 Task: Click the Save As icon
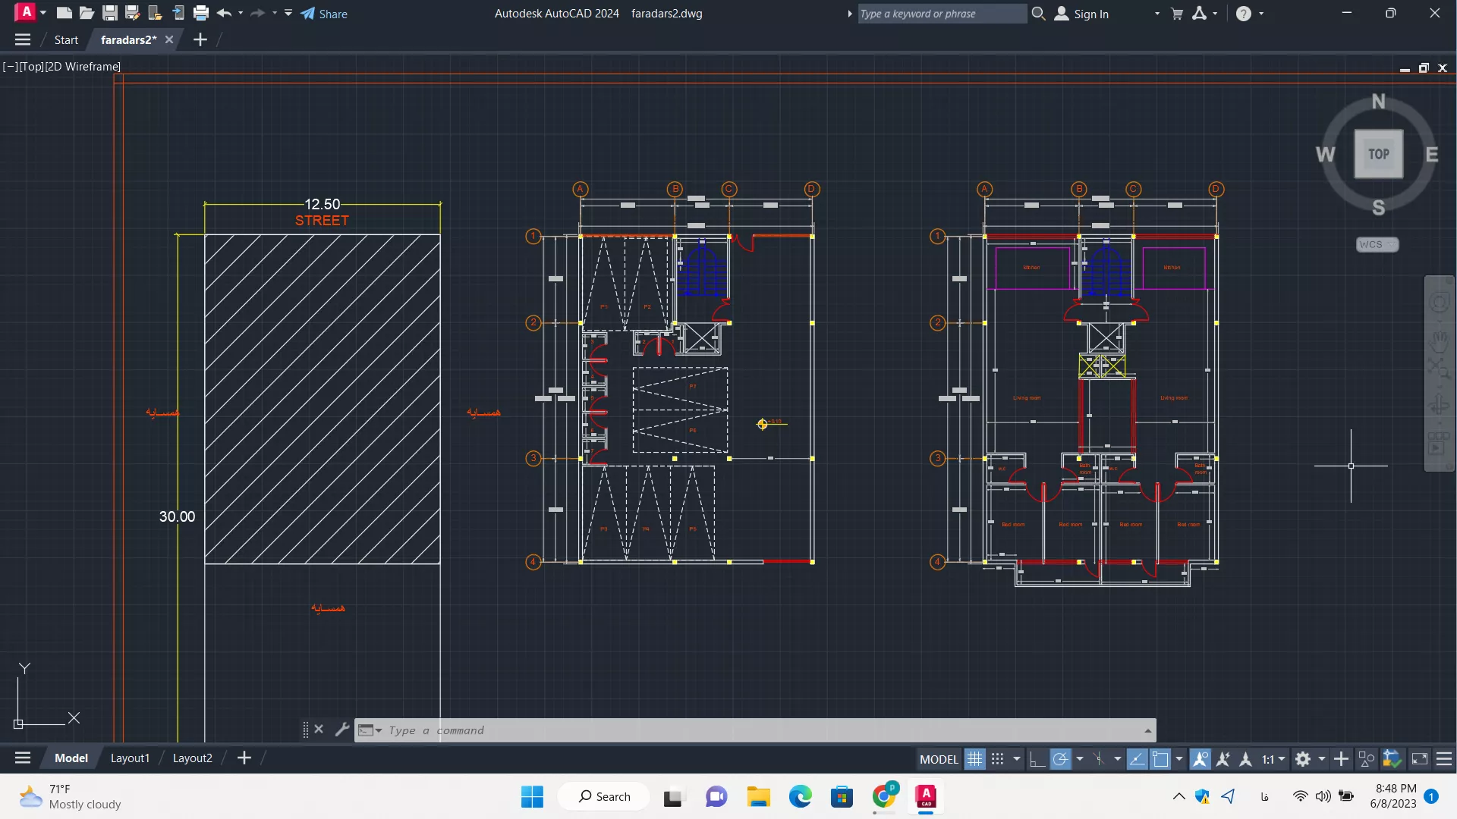click(x=133, y=13)
